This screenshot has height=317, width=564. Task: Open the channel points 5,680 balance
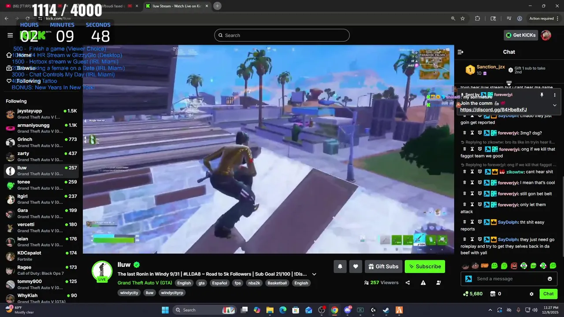473,294
